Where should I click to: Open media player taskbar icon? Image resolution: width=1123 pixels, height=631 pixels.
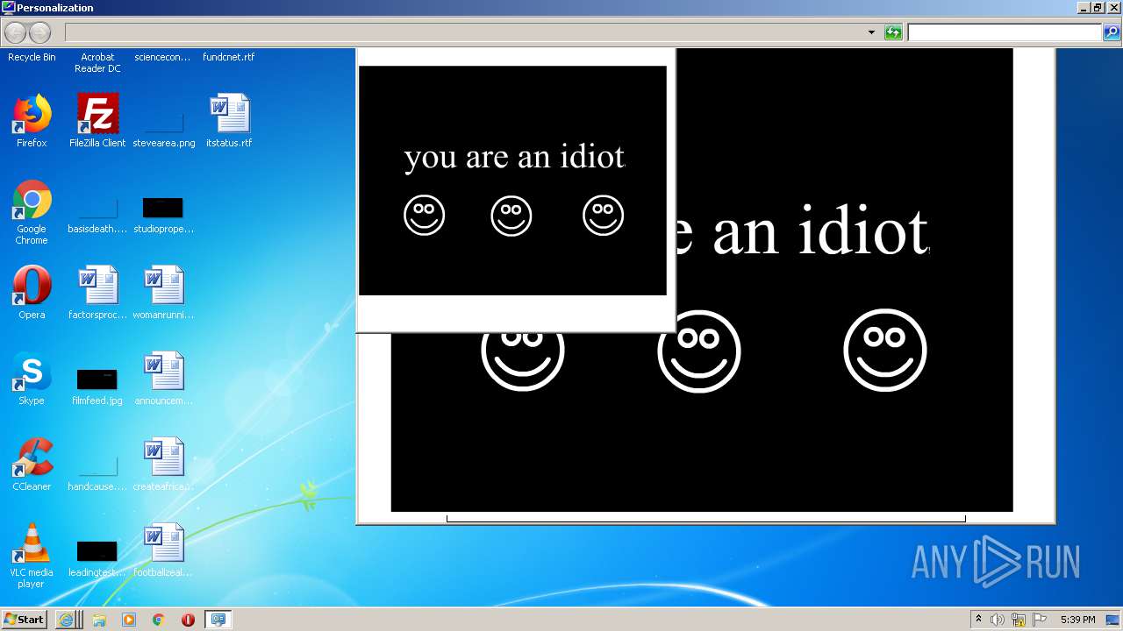(x=129, y=620)
